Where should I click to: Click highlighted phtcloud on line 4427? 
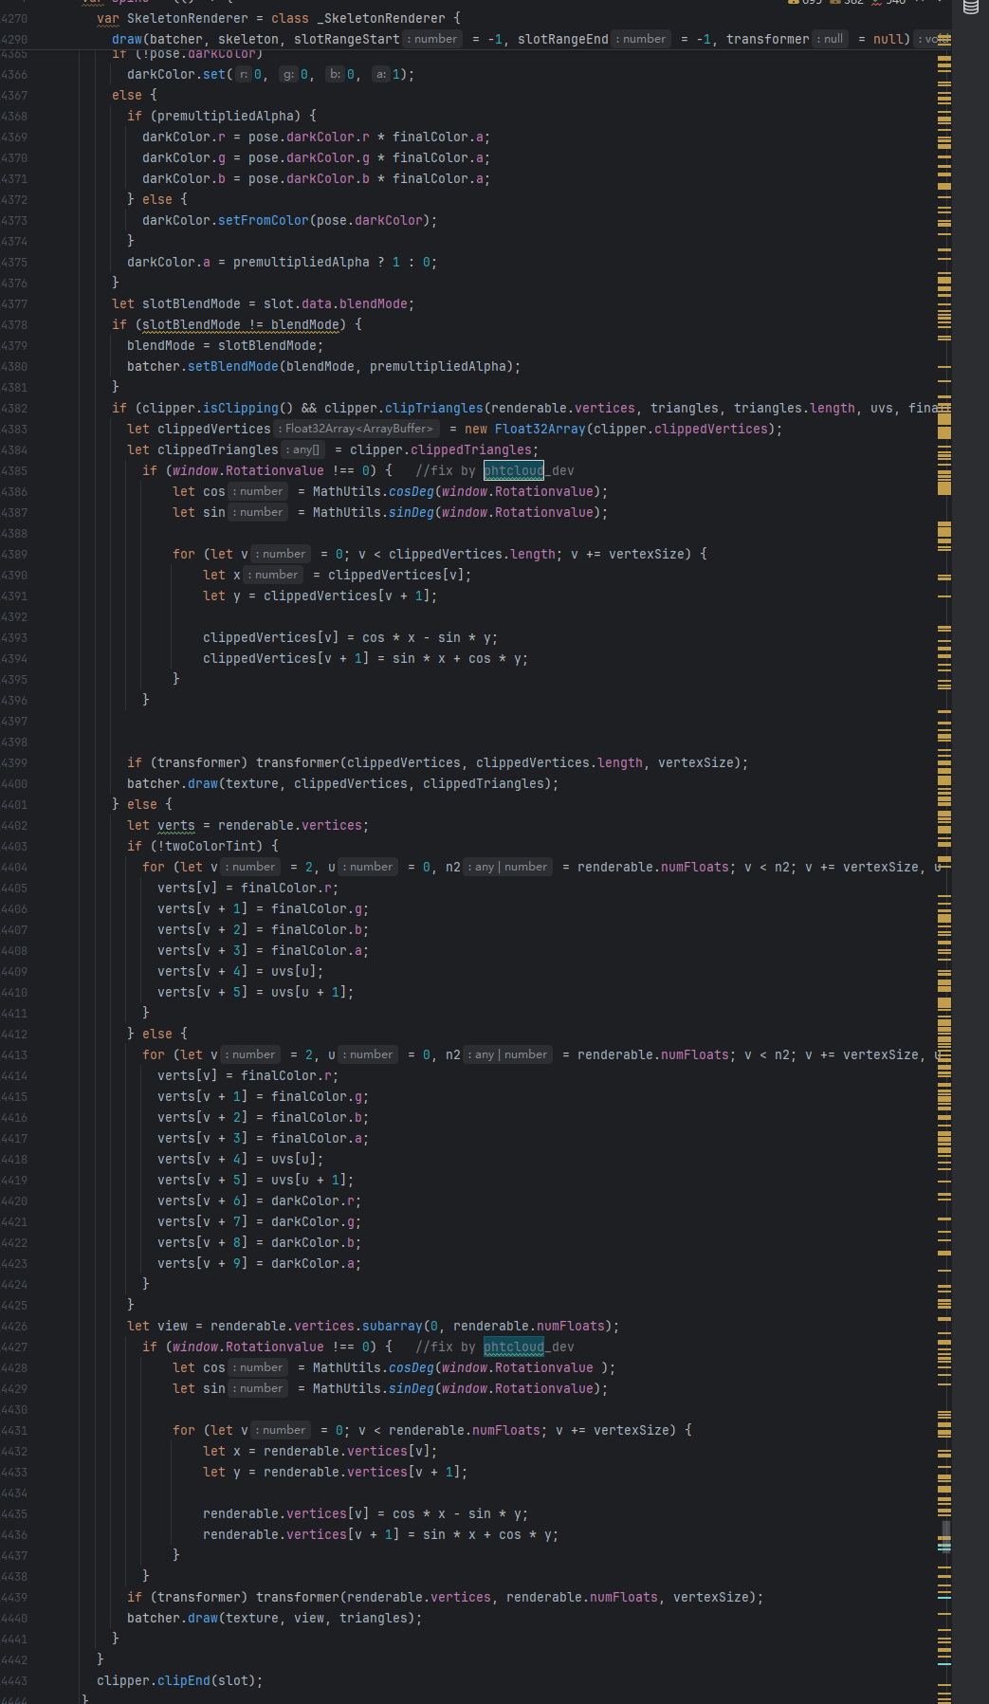pyautogui.click(x=513, y=1347)
